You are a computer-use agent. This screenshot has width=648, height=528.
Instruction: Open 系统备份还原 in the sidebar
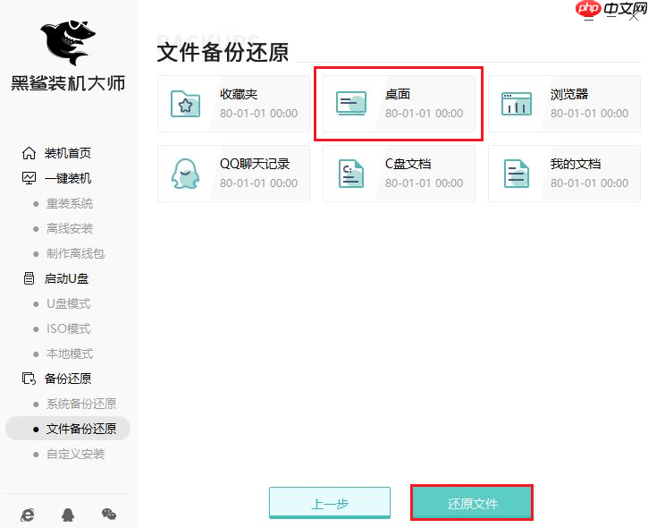tap(81, 404)
